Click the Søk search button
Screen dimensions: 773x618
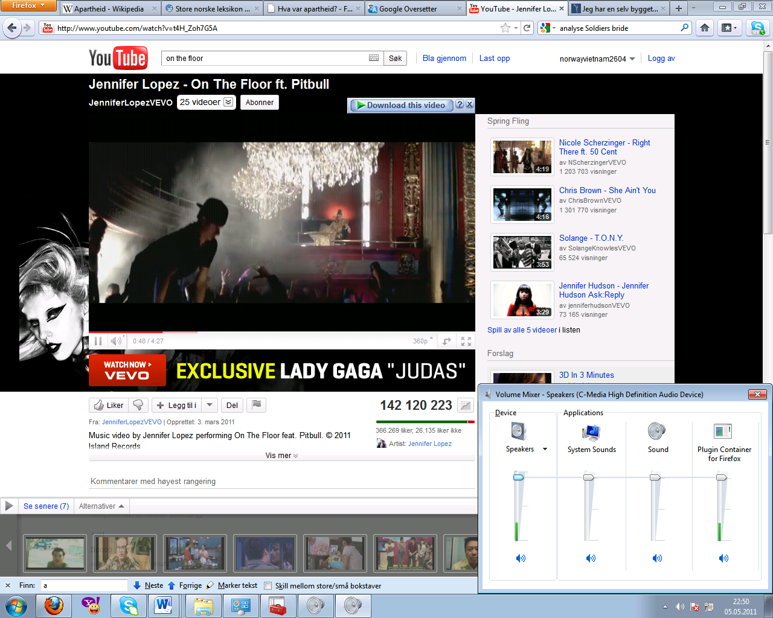(395, 58)
